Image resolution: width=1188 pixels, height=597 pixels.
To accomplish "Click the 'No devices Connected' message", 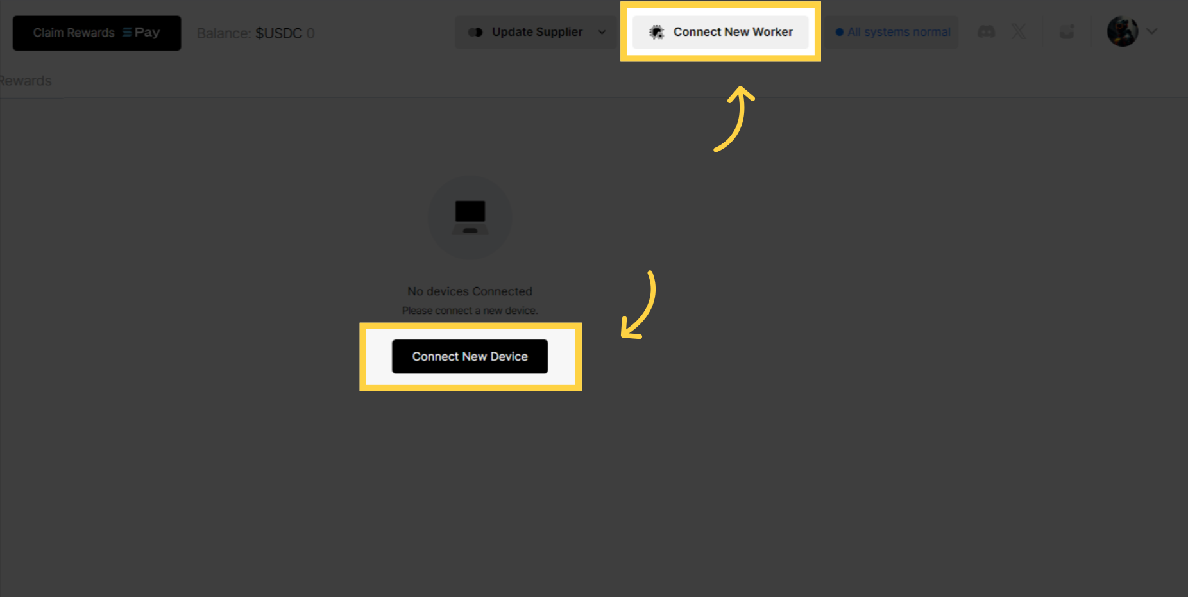I will coord(470,291).
